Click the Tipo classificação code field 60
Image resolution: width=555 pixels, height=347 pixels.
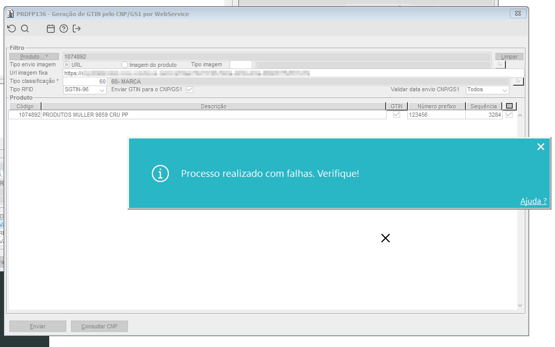point(85,81)
